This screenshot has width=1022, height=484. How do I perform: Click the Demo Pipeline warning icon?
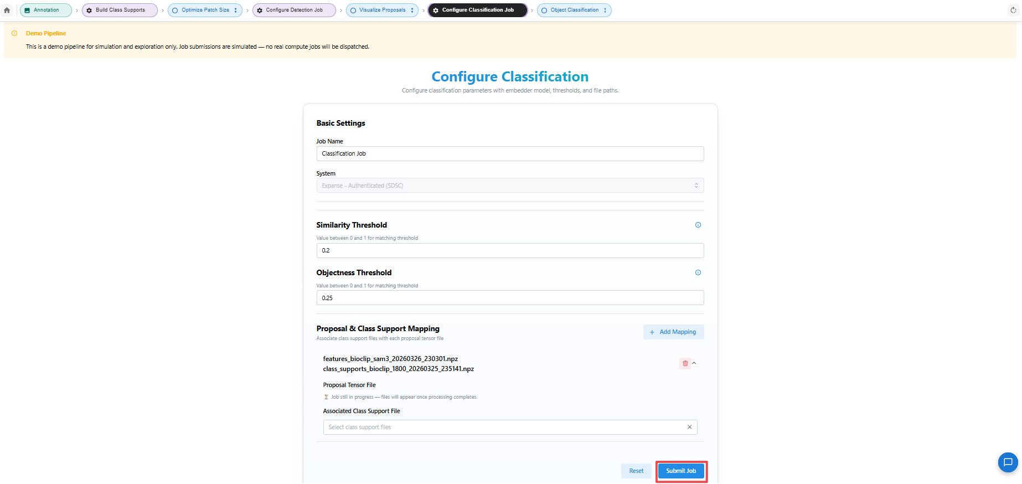14,33
